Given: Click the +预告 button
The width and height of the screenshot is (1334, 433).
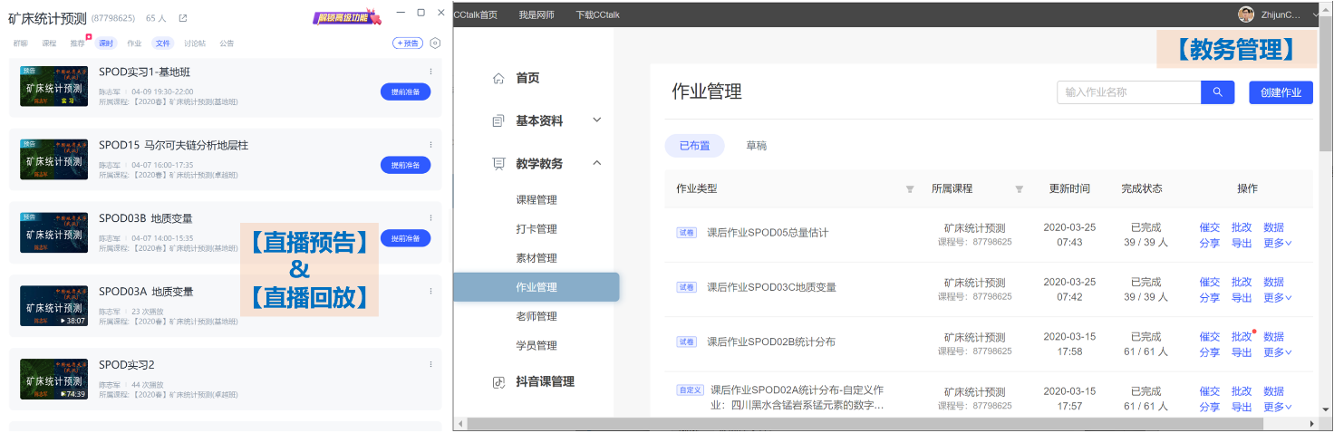Looking at the screenshot, I should 408,43.
